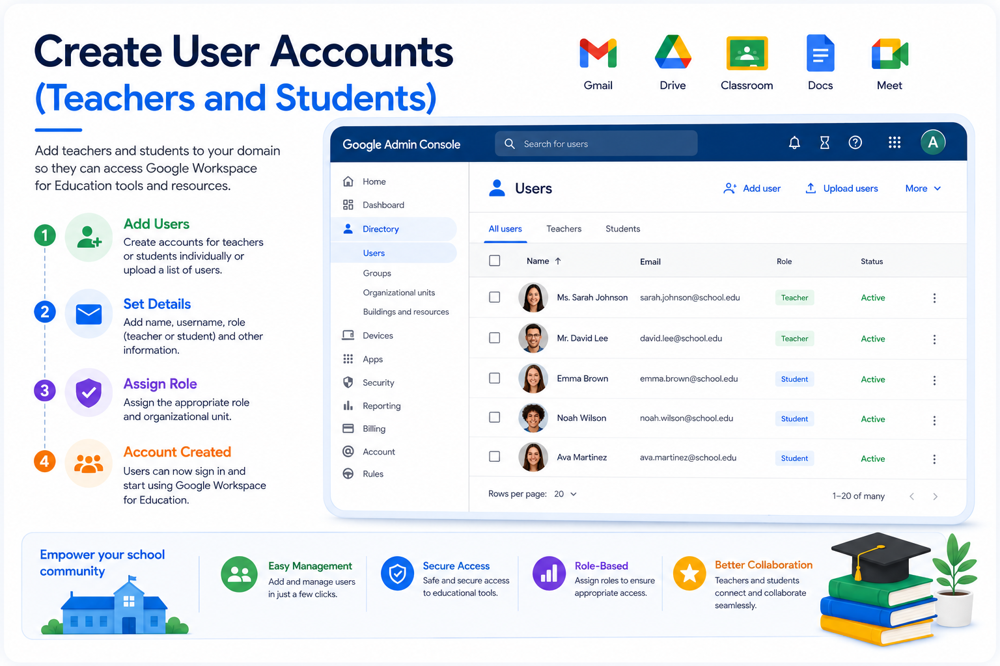This screenshot has height=666, width=1000.
Task: Open the help question mark icon
Action: [855, 142]
